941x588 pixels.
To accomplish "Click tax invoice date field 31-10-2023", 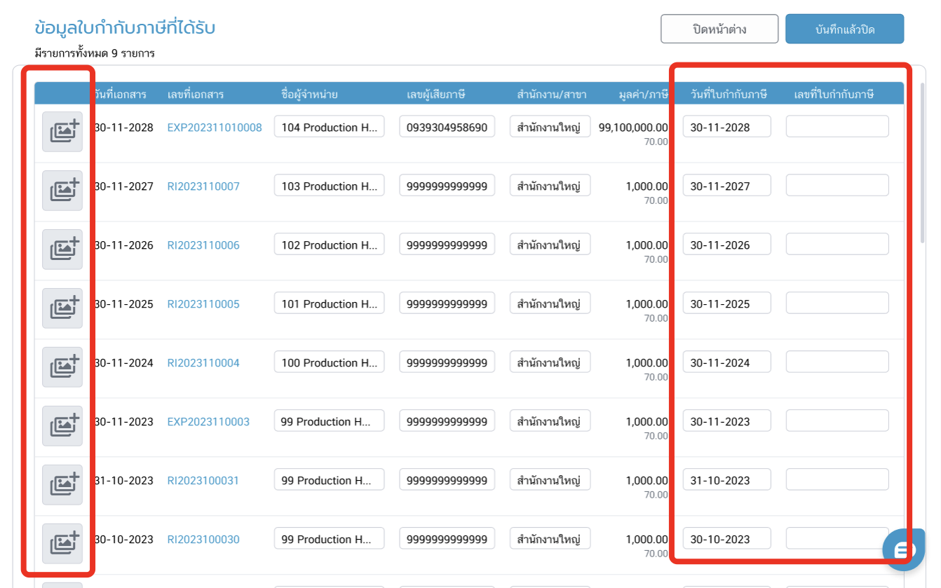I will pyautogui.click(x=726, y=480).
